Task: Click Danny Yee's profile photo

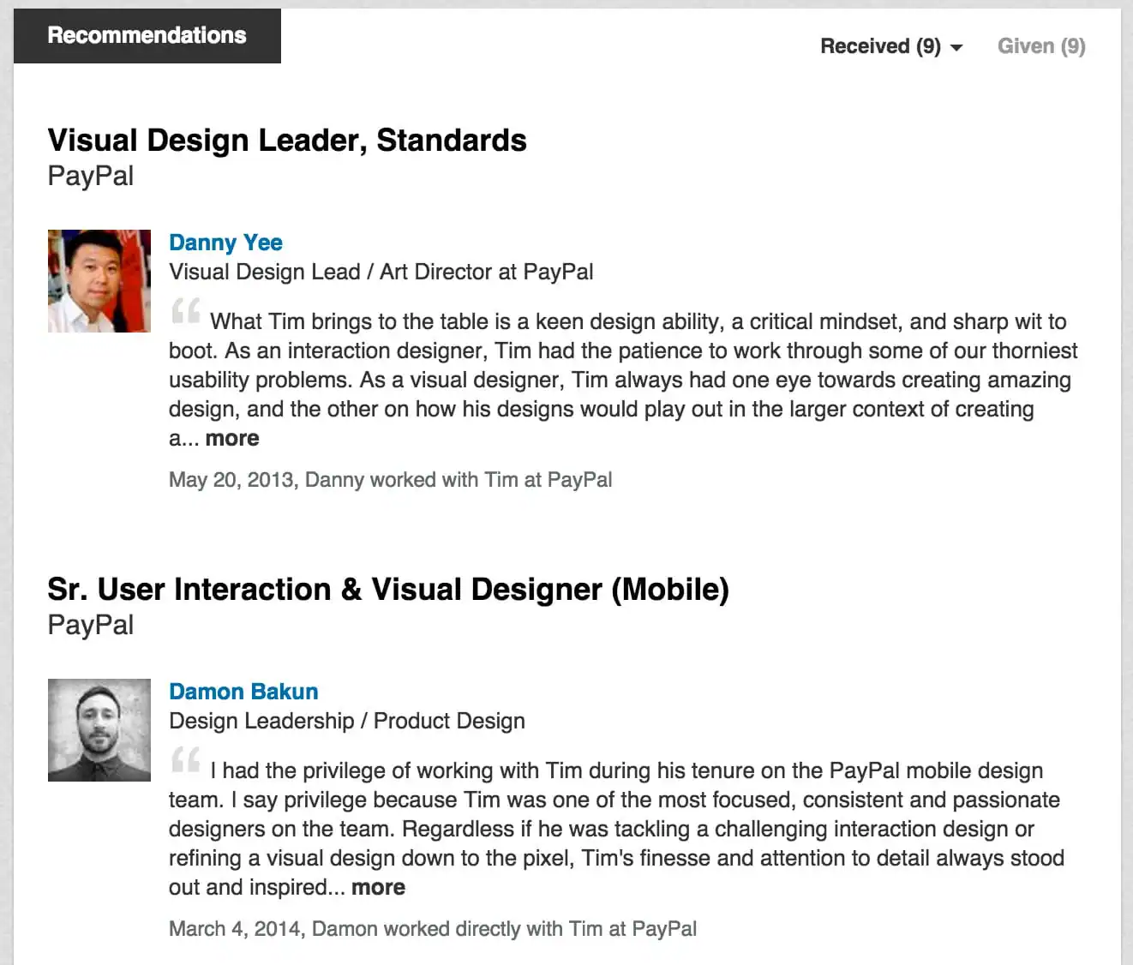Action: pyautogui.click(x=99, y=280)
